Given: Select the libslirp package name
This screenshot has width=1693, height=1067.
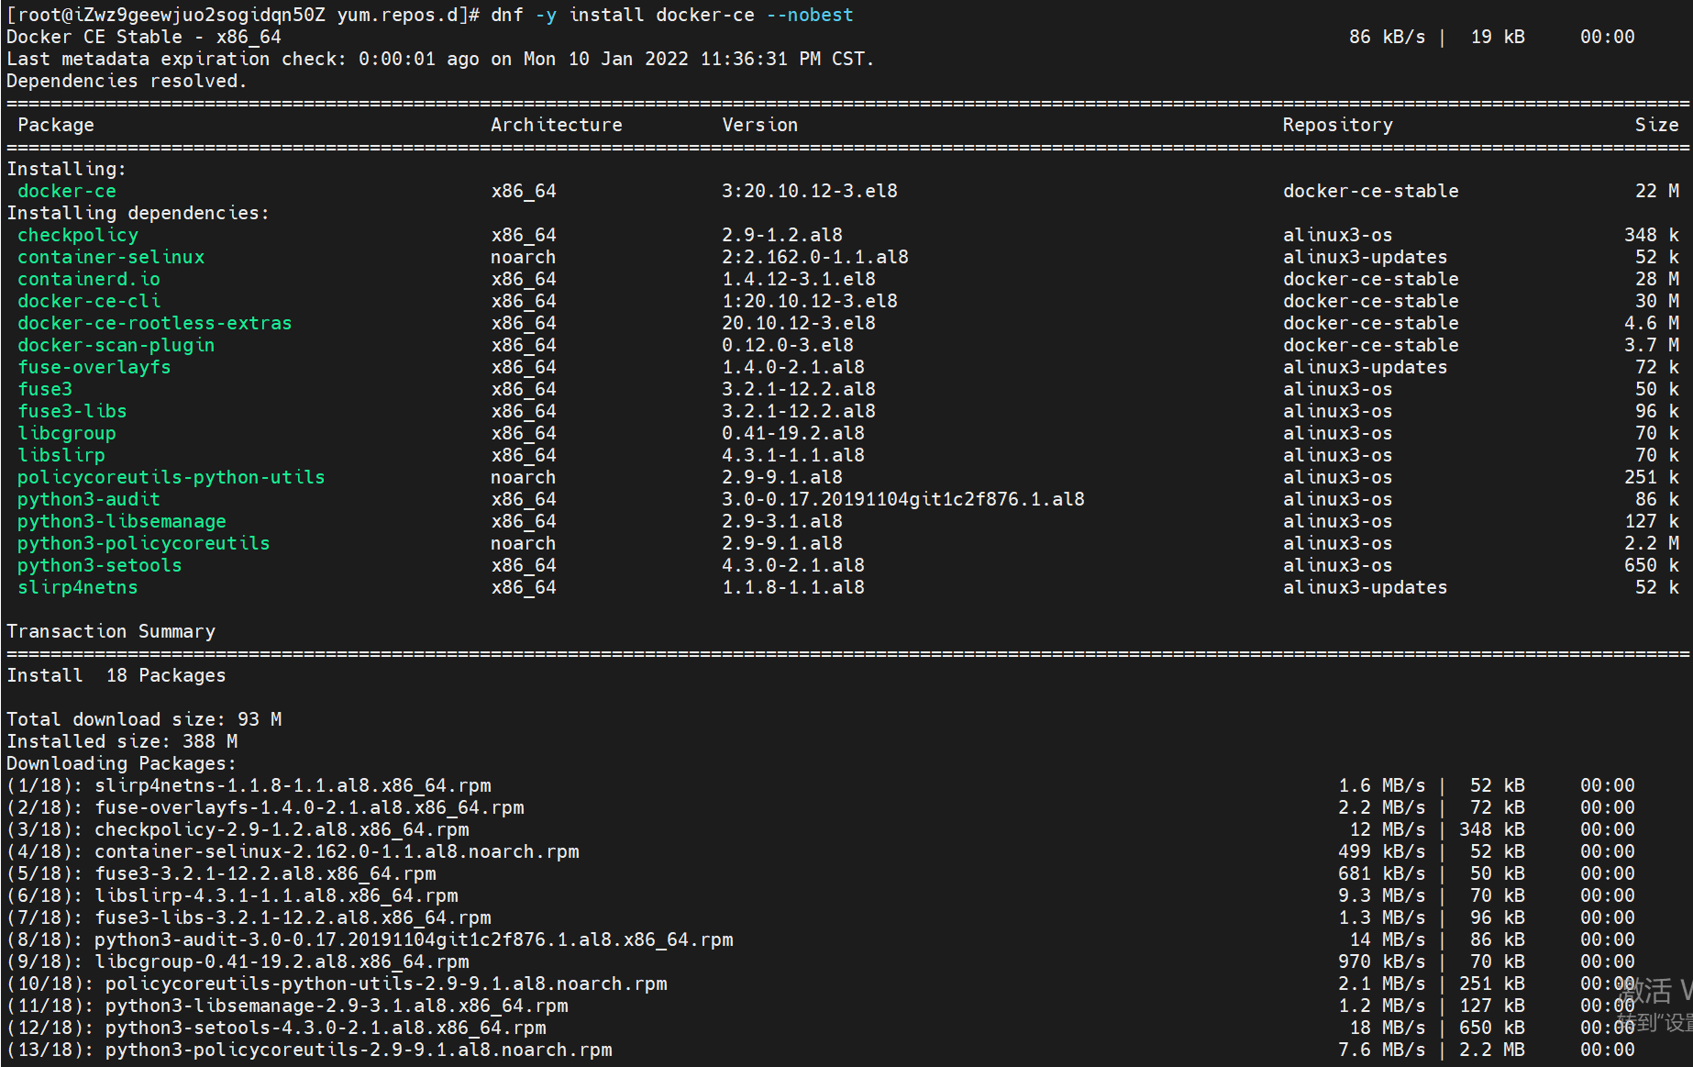Looking at the screenshot, I should (61, 455).
